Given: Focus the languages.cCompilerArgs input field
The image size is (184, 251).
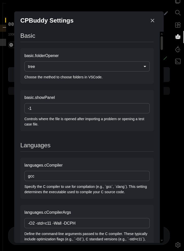Looking at the screenshot, I should point(87,223).
